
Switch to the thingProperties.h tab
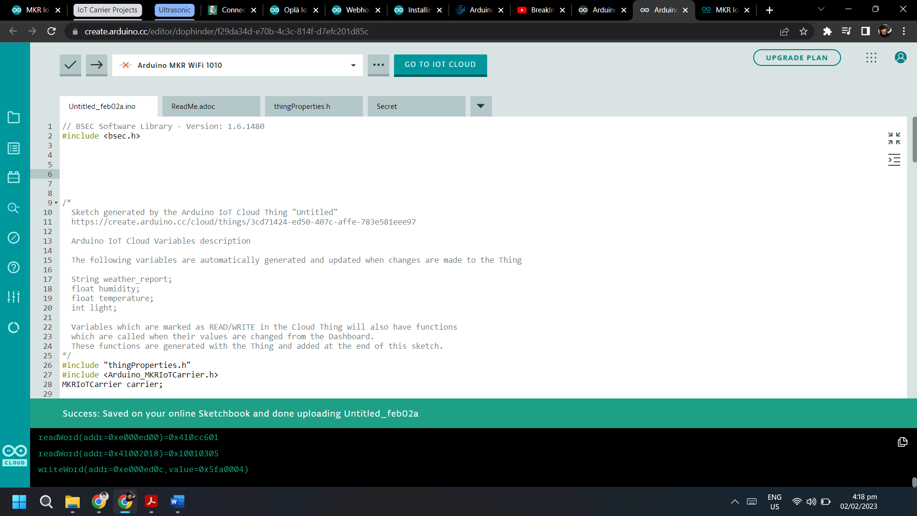pyautogui.click(x=314, y=107)
